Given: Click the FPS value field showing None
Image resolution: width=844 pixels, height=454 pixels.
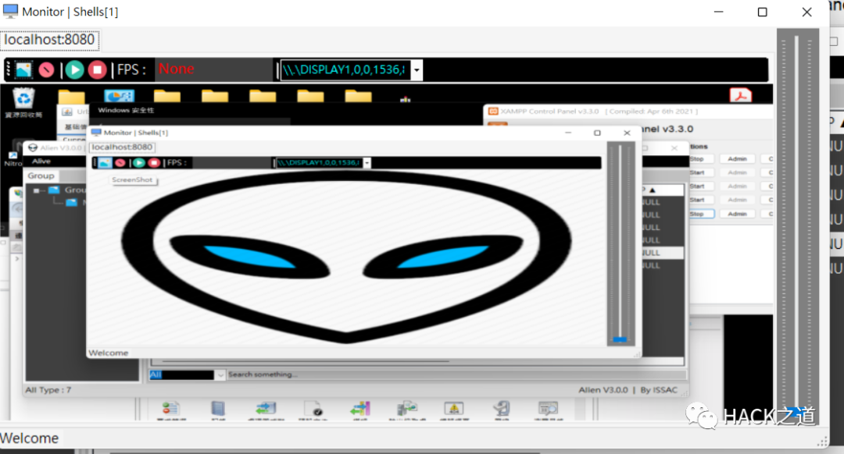Looking at the screenshot, I should (213, 70).
